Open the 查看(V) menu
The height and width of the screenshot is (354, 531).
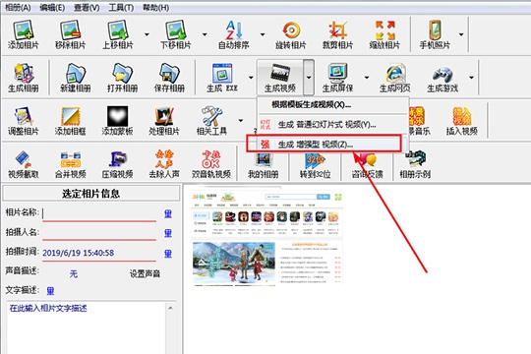87,8
